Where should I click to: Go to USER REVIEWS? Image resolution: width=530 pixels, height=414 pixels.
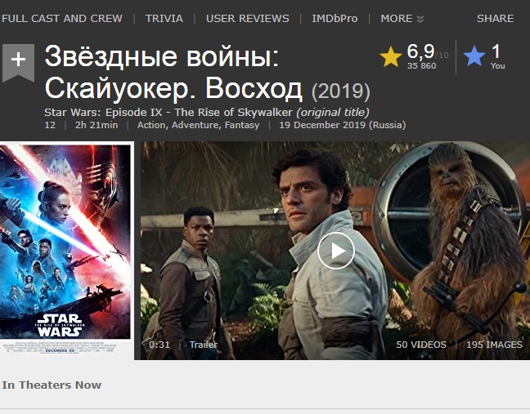(x=248, y=18)
